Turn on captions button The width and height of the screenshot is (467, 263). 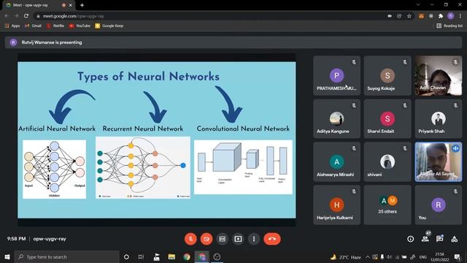(x=222, y=239)
